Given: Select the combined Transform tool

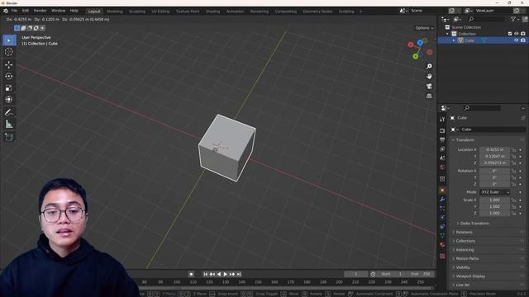Looking at the screenshot, I should click(x=9, y=99).
